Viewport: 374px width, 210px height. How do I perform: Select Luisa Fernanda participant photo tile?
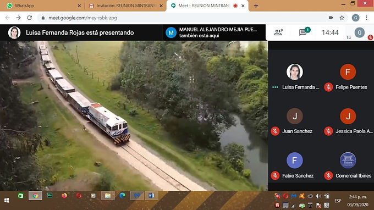coord(295,72)
